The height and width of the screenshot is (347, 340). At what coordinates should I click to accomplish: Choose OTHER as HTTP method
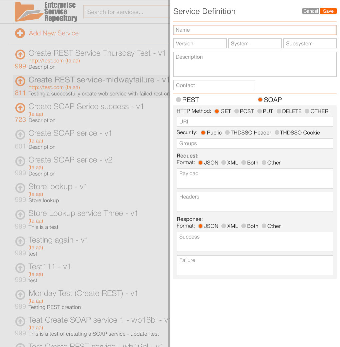tap(307, 111)
